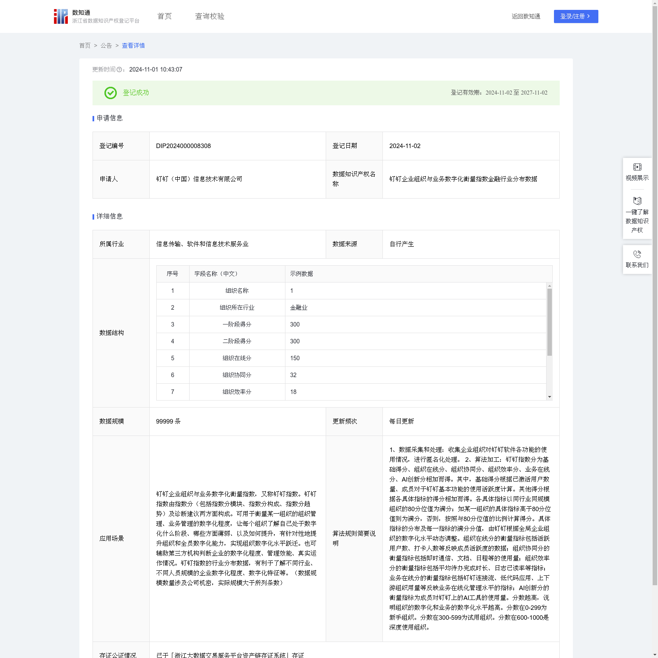Click applicant 钉钉（中国）信息技术有限公司

point(199,179)
